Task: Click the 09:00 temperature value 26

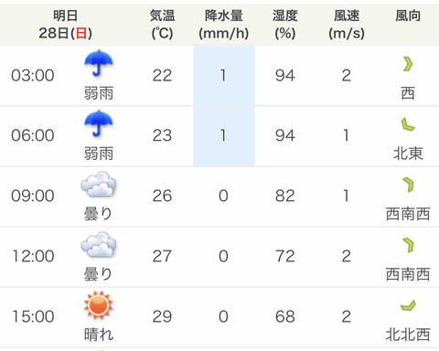Action: point(162,196)
